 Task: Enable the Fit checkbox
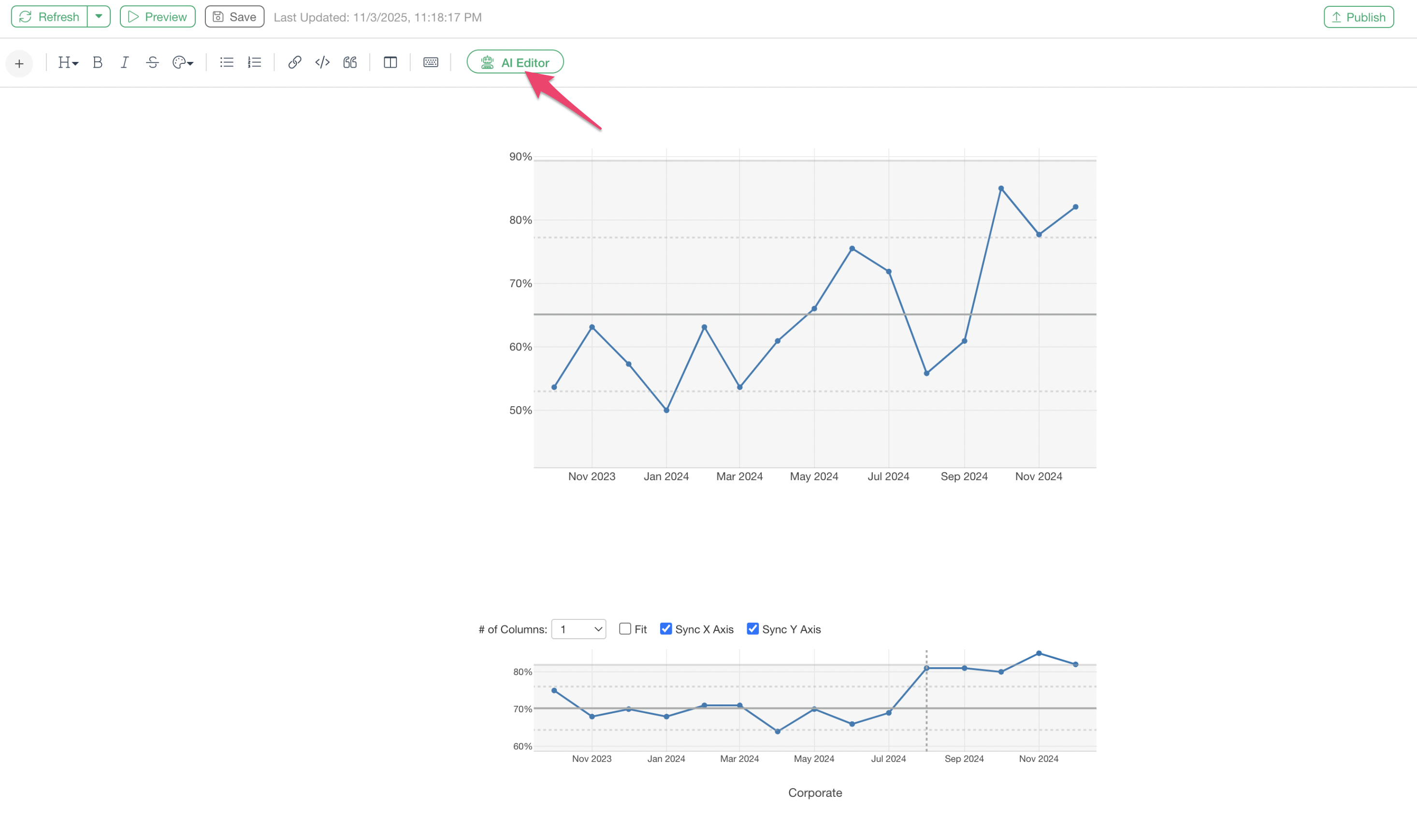pos(625,629)
